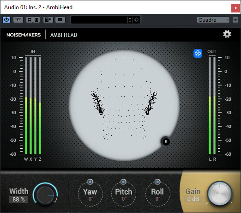Adjust the Width knob
This screenshot has height=213, width=241.
tap(45, 195)
